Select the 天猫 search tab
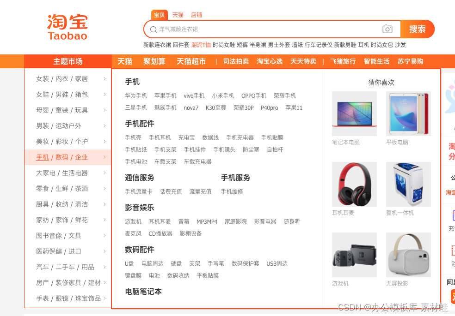The height and width of the screenshot is (316, 455). pos(178,15)
